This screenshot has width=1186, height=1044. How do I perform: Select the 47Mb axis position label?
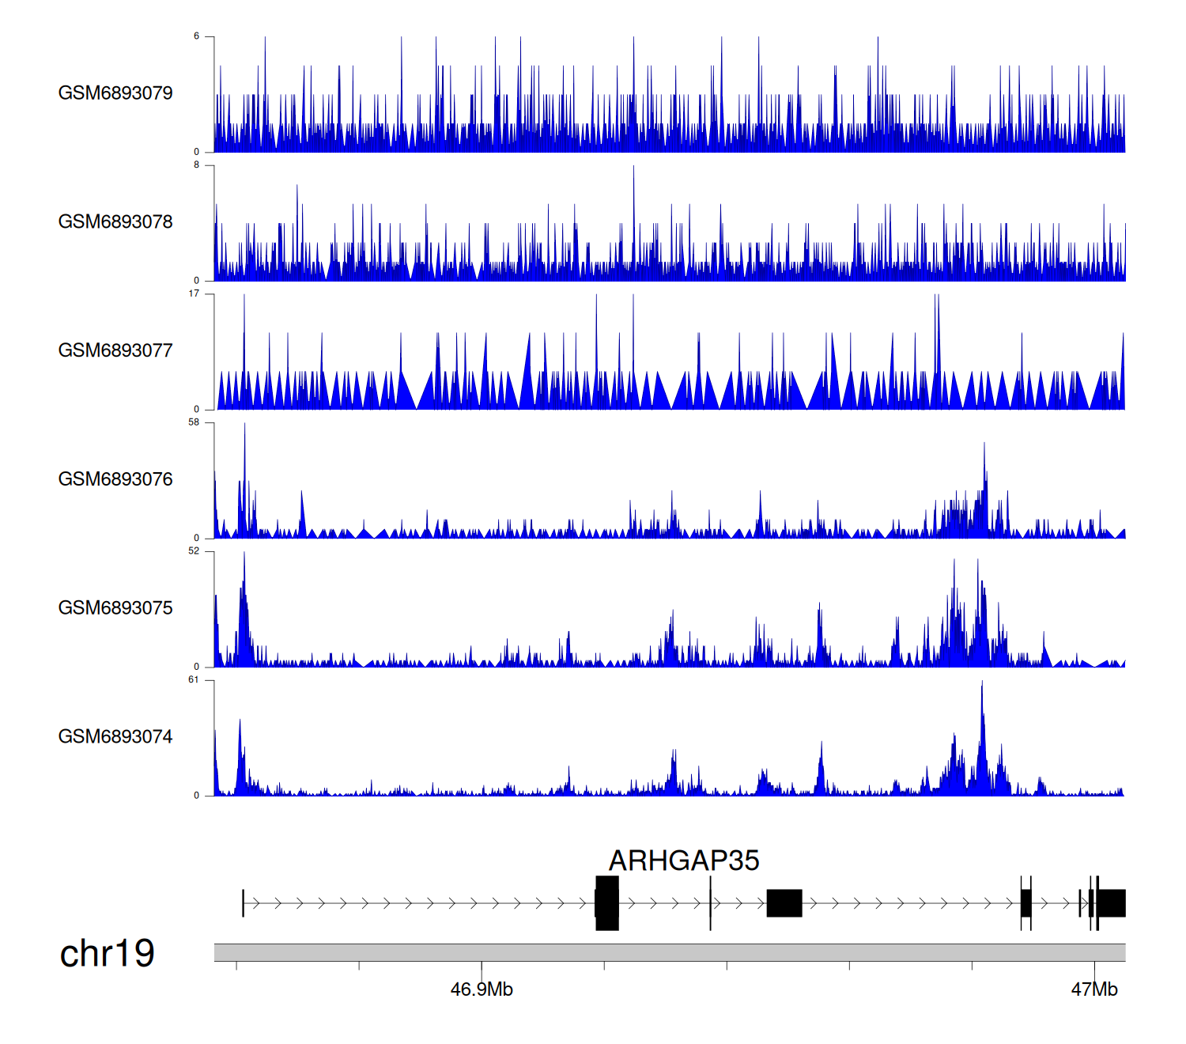click(x=1094, y=989)
